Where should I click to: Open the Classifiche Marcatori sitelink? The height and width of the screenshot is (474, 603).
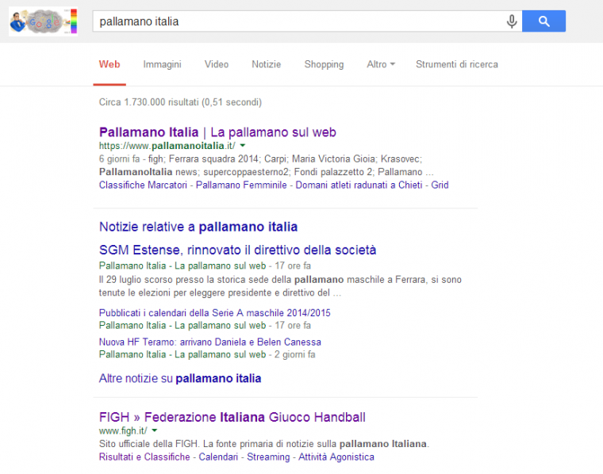pyautogui.click(x=143, y=185)
